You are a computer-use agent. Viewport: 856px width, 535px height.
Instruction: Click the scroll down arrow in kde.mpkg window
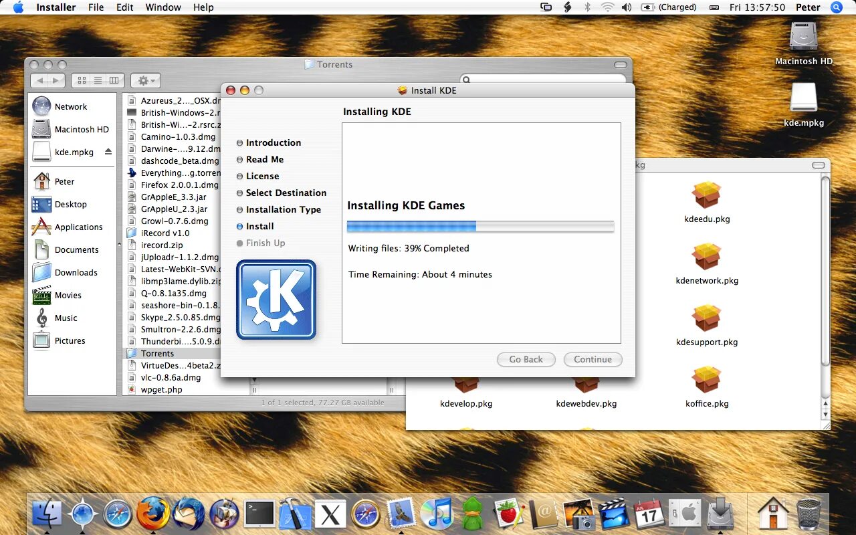click(825, 415)
